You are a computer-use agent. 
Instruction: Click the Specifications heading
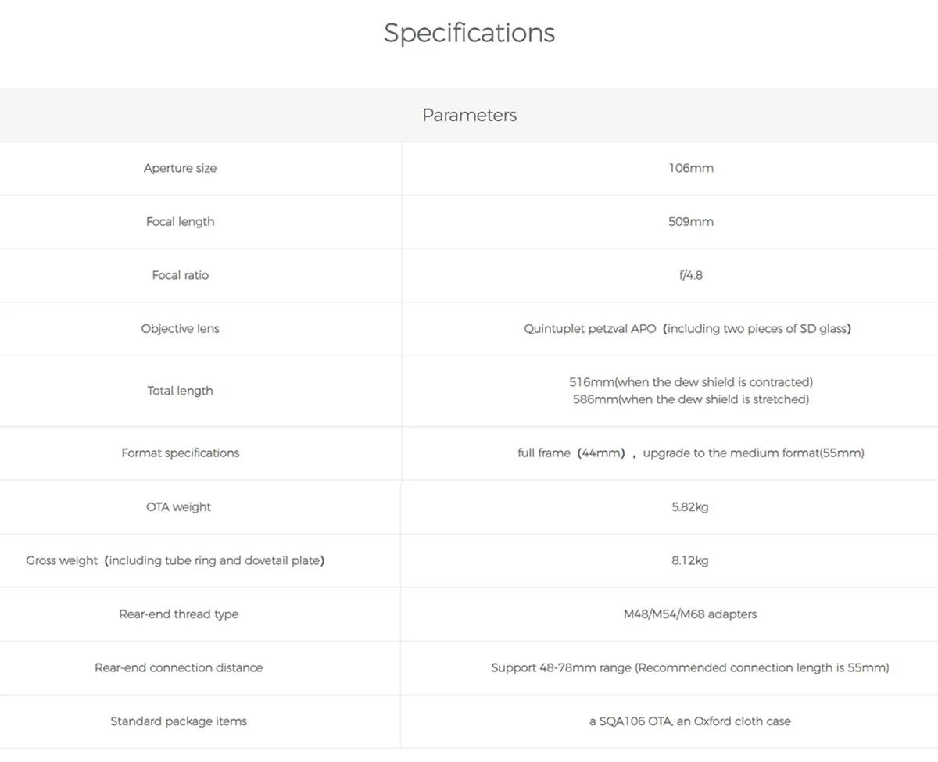pos(469,33)
